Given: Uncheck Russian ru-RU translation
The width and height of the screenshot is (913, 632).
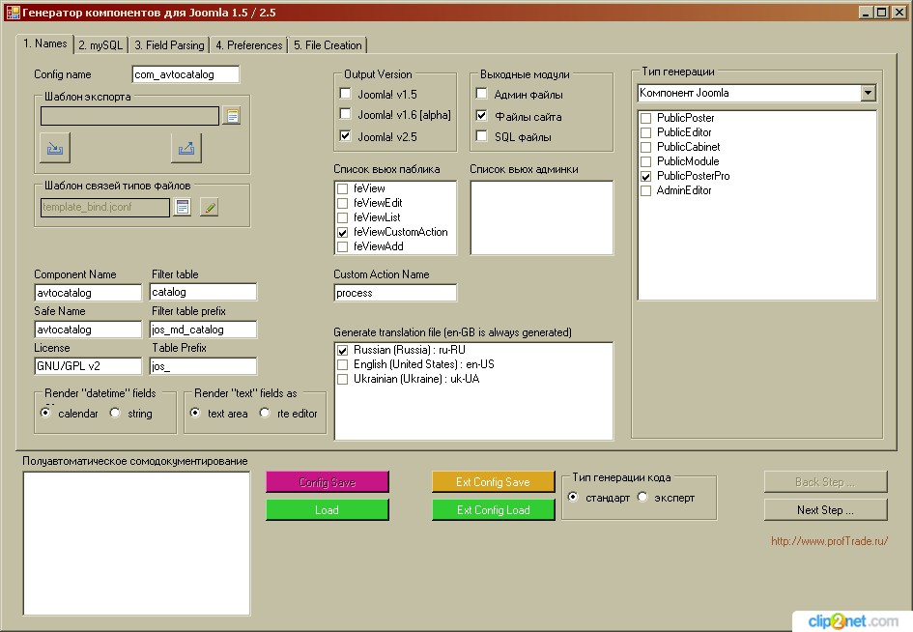Looking at the screenshot, I should 342,350.
